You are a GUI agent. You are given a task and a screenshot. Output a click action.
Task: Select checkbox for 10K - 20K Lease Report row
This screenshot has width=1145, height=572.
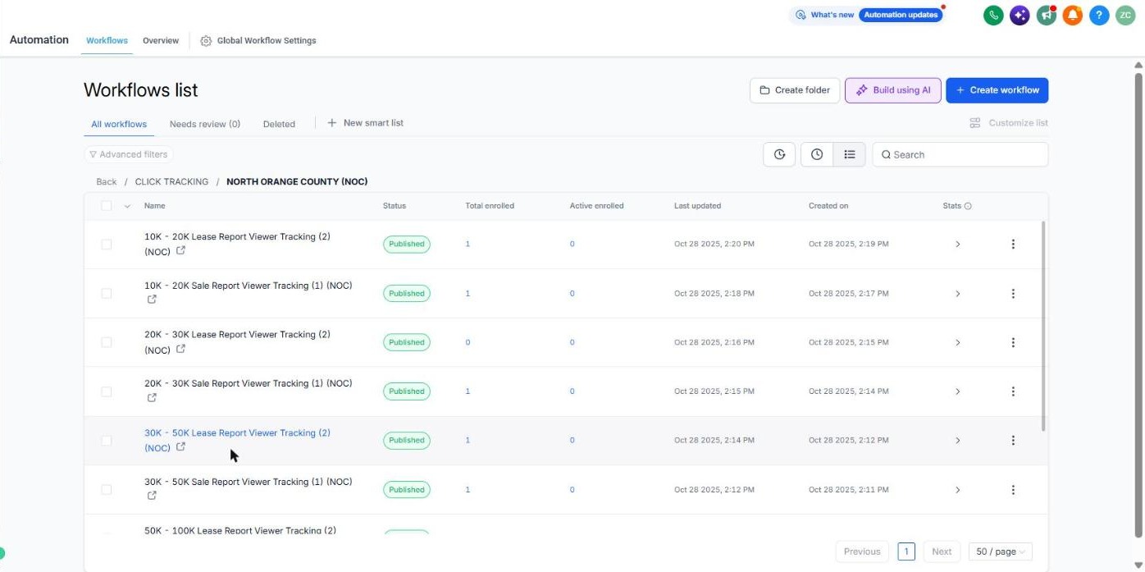pos(107,244)
